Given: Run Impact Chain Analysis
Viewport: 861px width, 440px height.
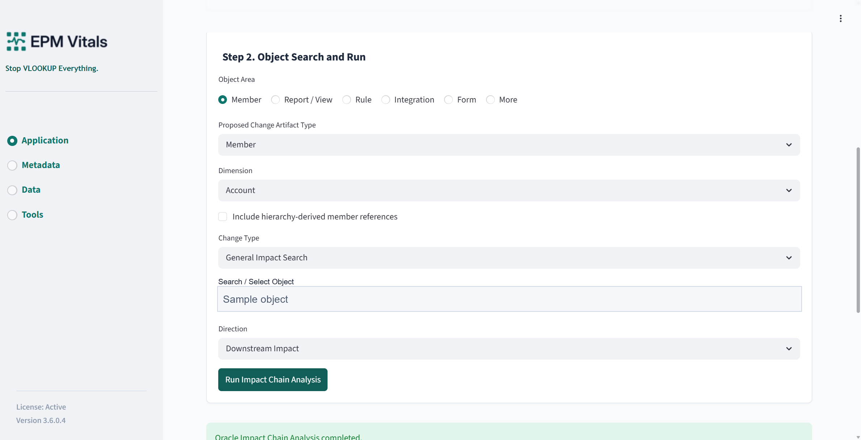Looking at the screenshot, I should pyautogui.click(x=273, y=380).
